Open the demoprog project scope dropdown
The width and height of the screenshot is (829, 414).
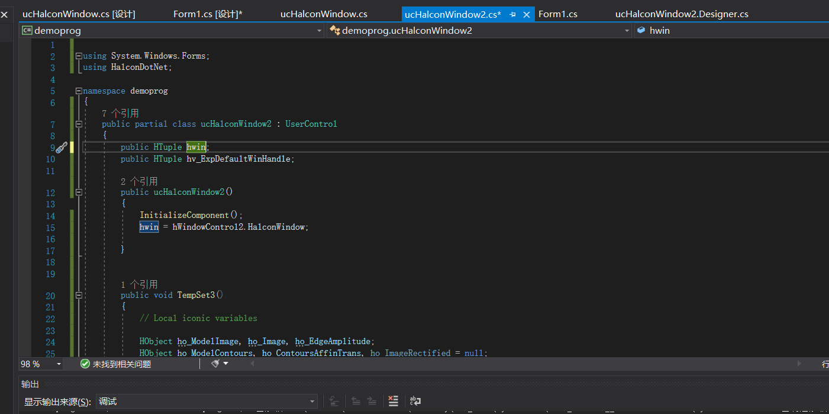(x=319, y=30)
